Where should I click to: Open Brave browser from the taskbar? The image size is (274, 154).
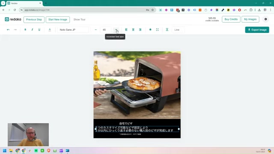coord(48,151)
